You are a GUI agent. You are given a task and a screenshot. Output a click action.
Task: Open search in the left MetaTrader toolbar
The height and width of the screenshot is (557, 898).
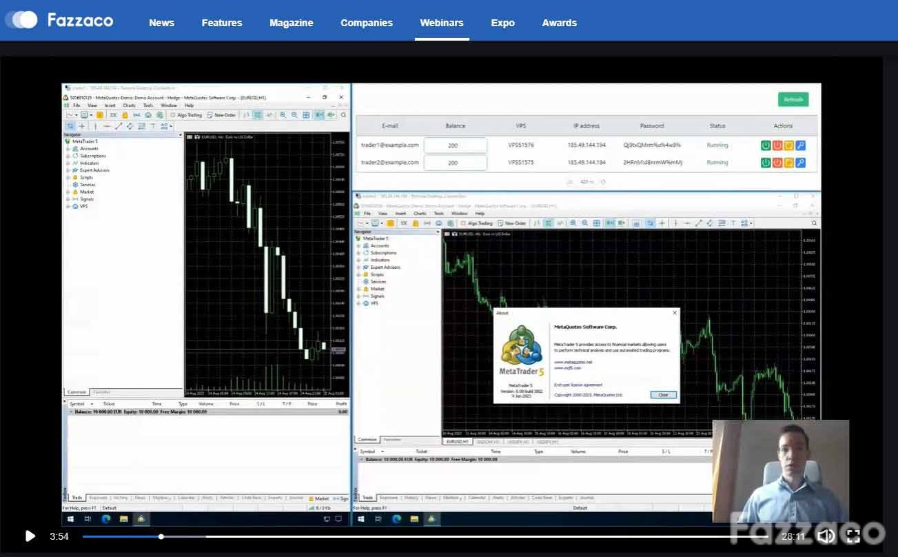(x=343, y=115)
